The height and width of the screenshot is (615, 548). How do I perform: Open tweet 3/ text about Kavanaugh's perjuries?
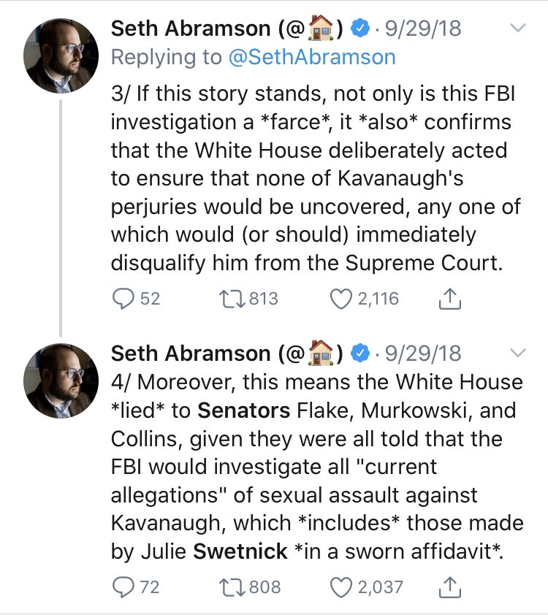[x=316, y=178]
